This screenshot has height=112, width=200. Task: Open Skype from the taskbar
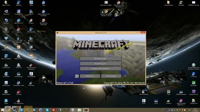tap(47, 110)
